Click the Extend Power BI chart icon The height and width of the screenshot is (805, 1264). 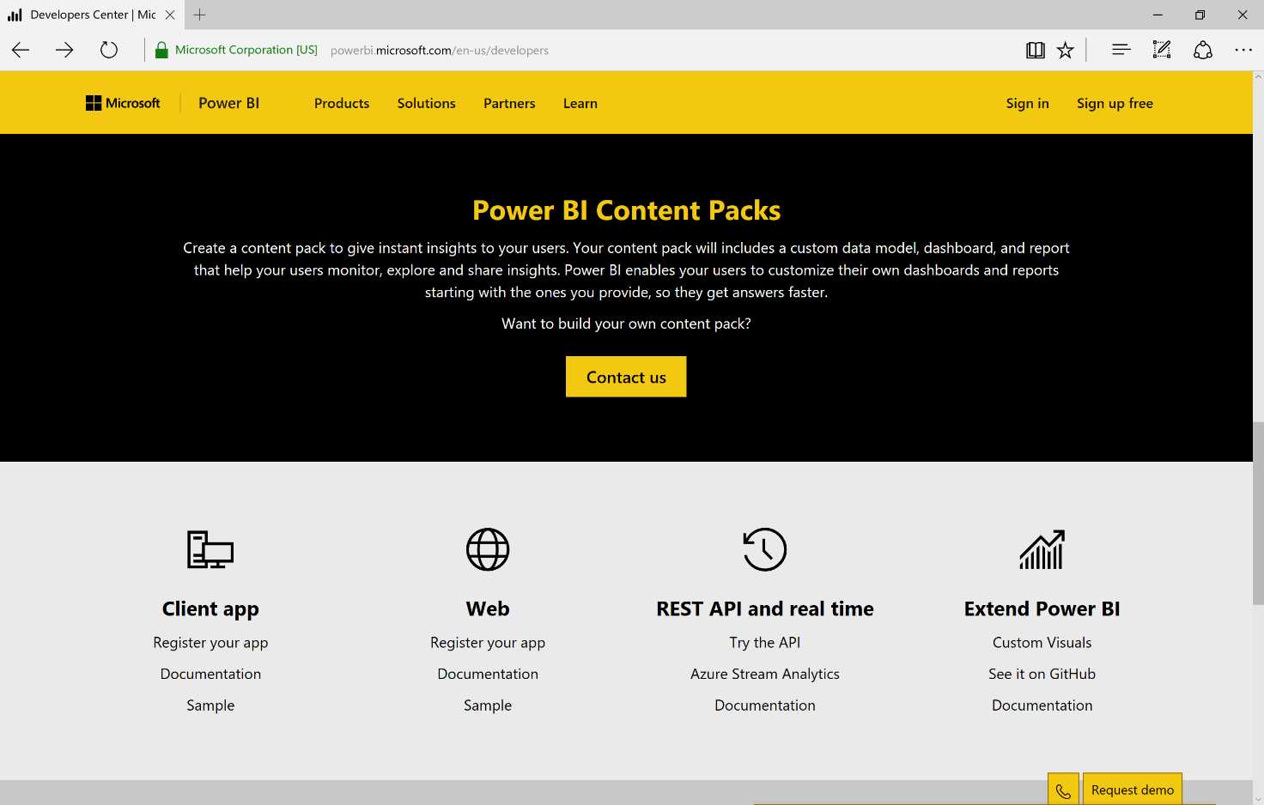[1042, 549]
